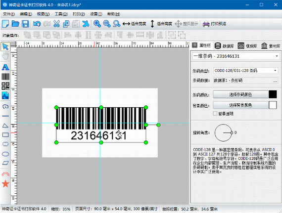Undo the last action

pos(37,24)
